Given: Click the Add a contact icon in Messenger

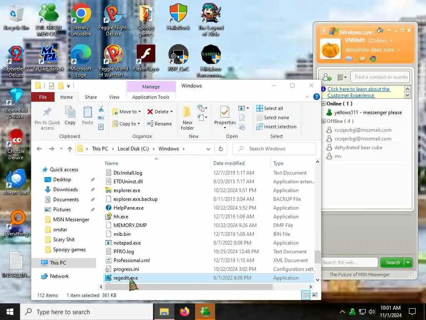Looking at the screenshot, I should coord(327,77).
